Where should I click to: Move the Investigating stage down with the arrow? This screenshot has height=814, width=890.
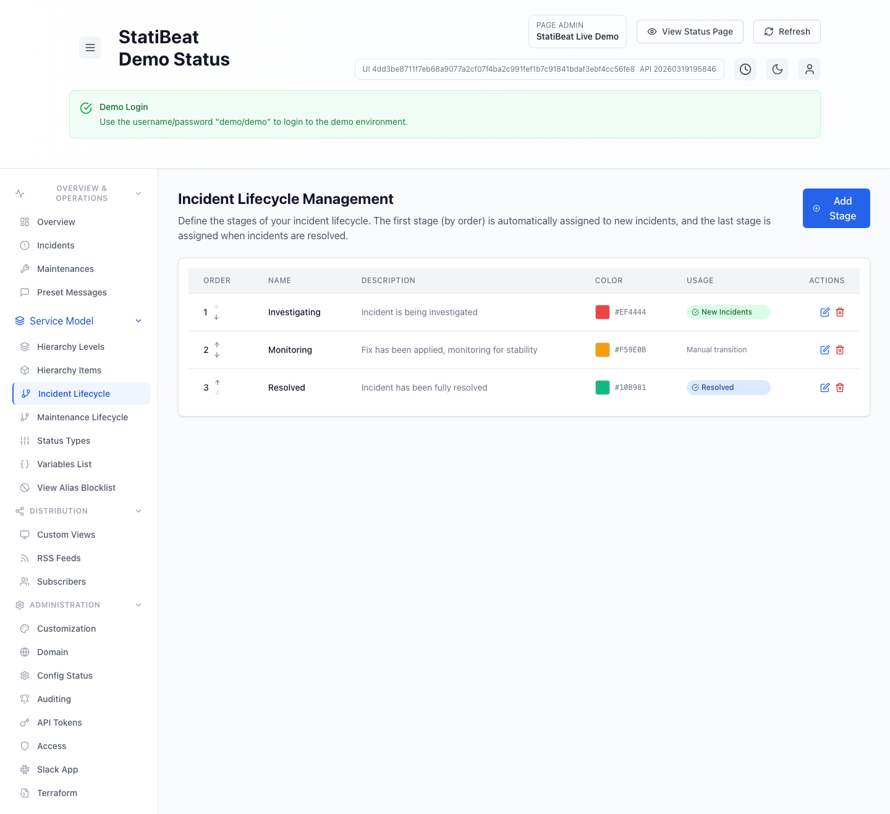[x=216, y=316]
